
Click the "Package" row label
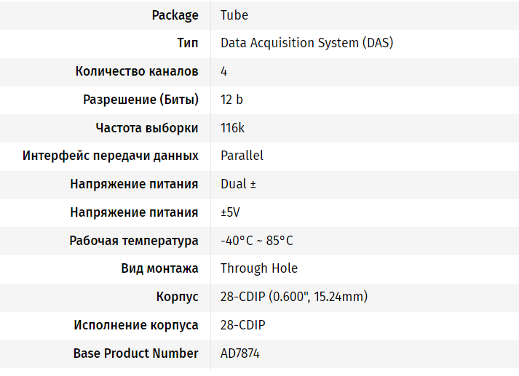pyautogui.click(x=175, y=15)
